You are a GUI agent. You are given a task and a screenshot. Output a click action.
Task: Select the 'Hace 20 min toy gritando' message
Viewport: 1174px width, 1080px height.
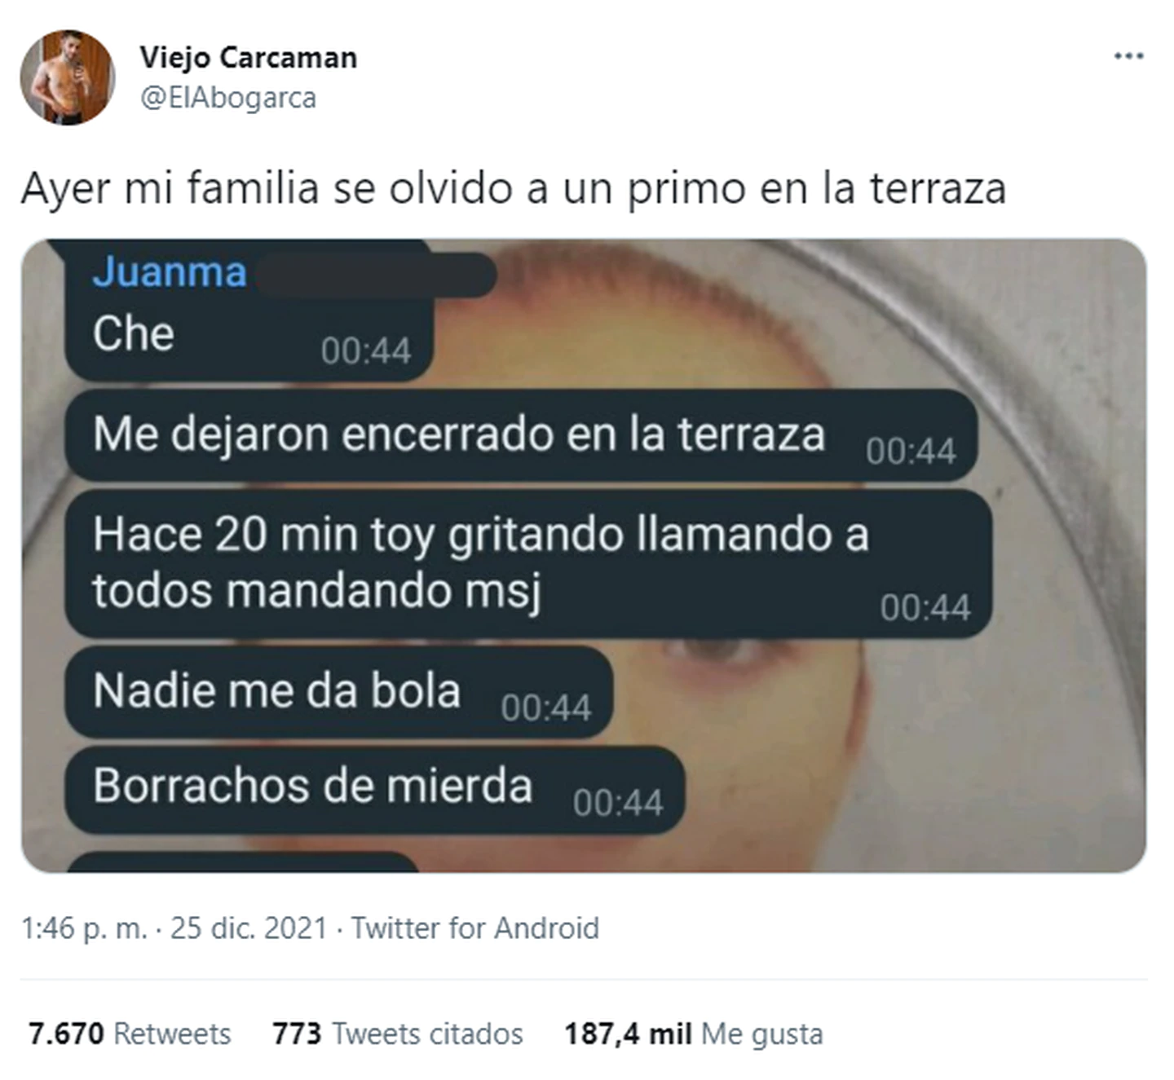click(528, 563)
